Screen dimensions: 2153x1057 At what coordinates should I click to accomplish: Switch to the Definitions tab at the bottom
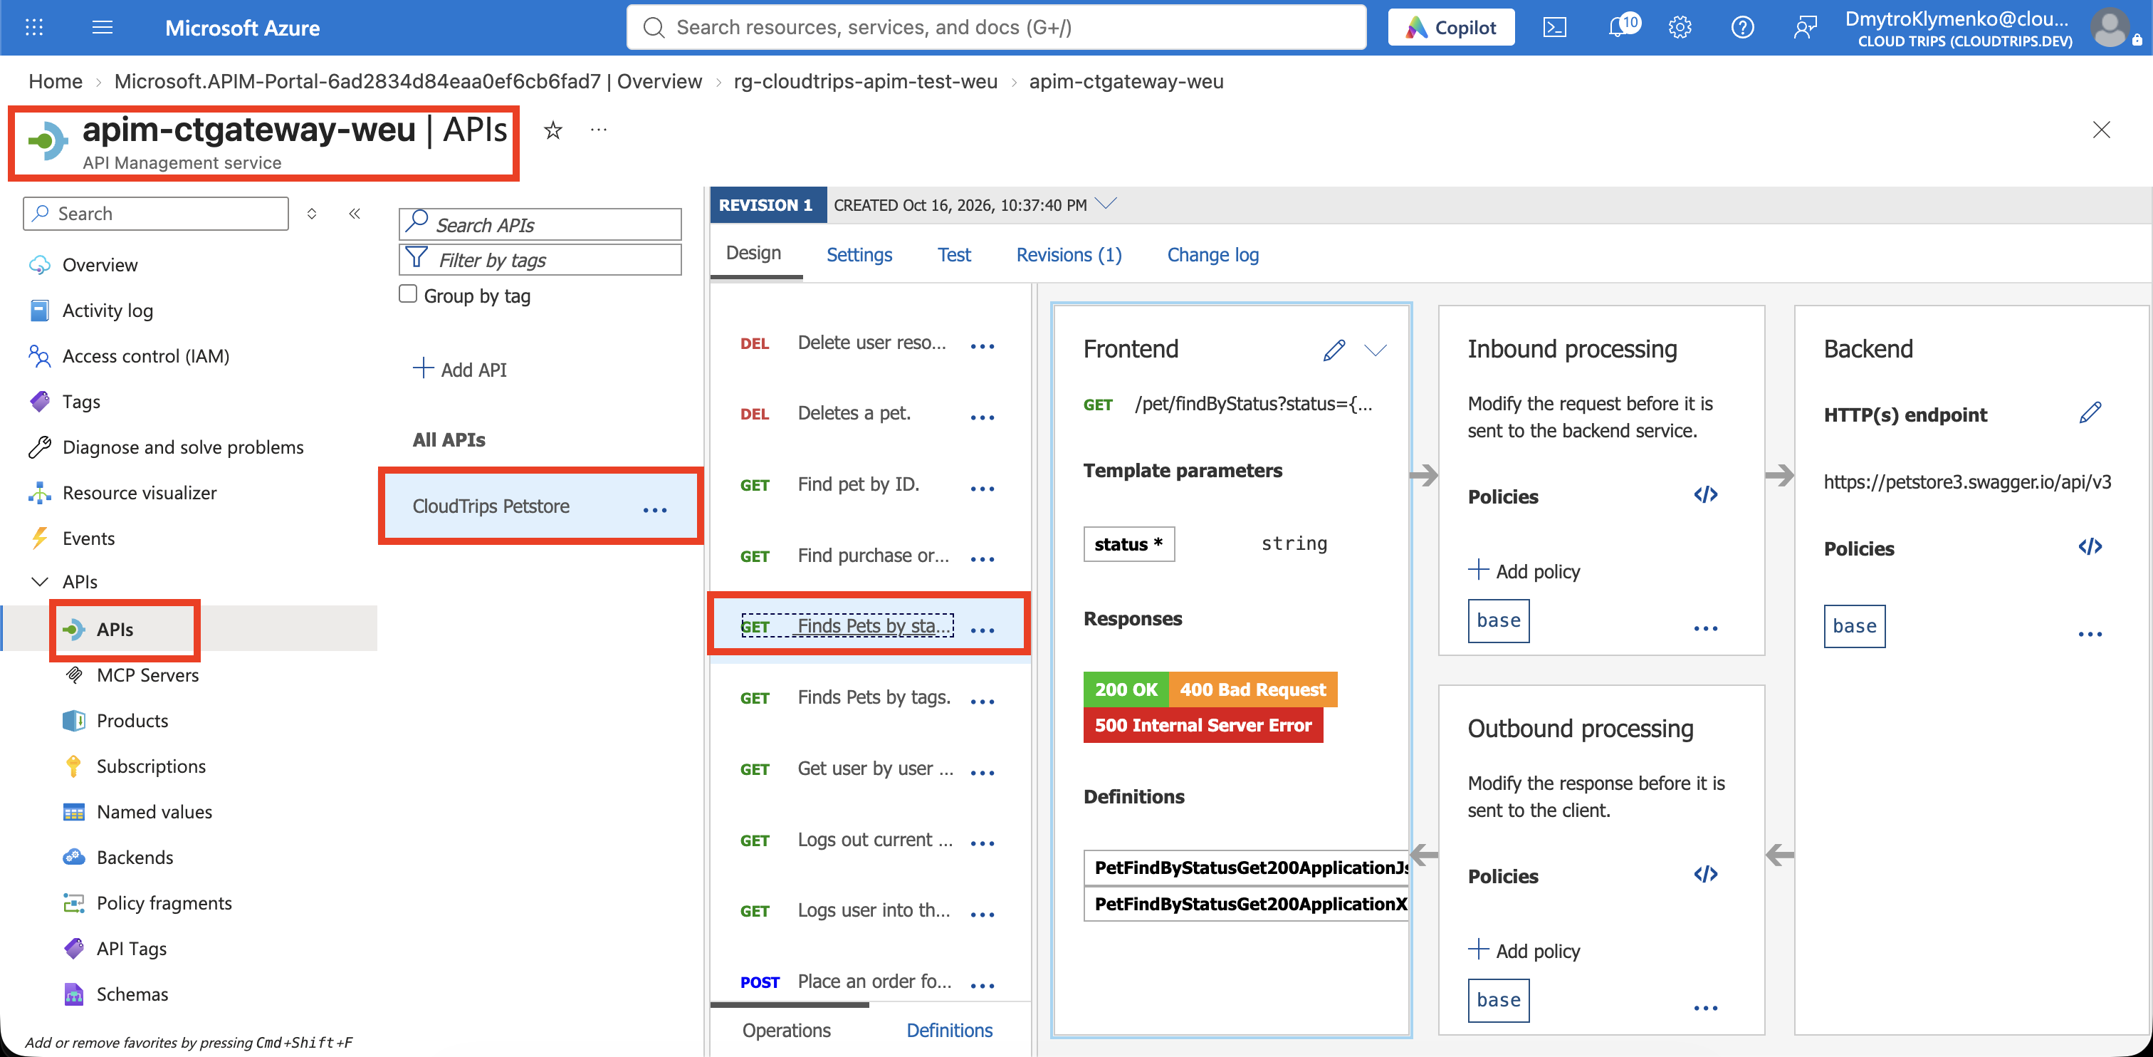click(948, 1030)
